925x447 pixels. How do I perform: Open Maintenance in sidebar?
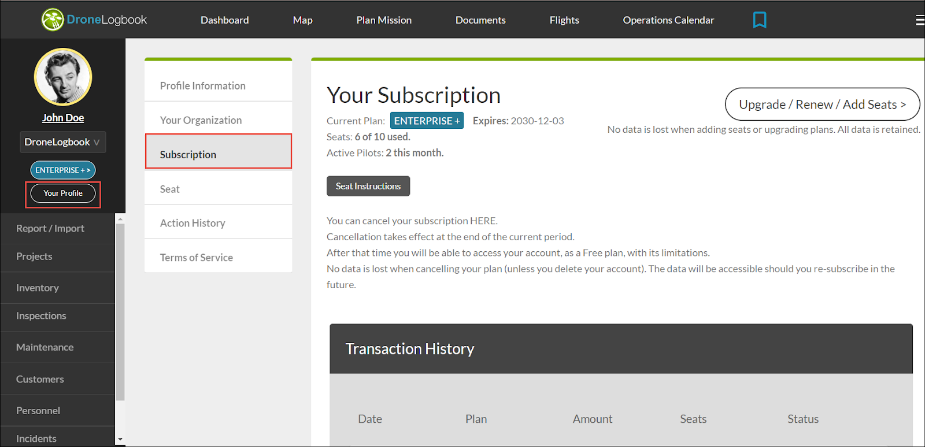click(x=58, y=347)
